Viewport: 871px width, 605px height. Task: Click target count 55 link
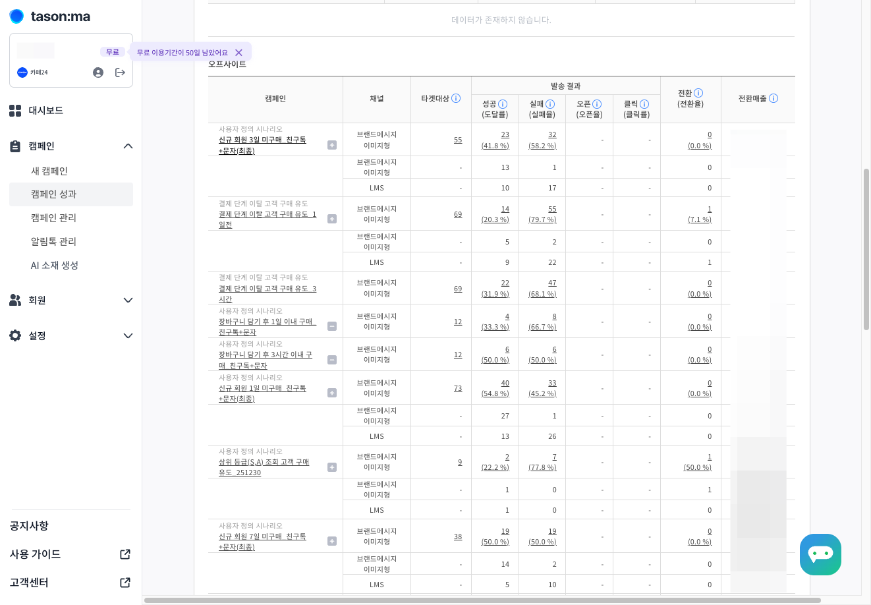click(458, 140)
